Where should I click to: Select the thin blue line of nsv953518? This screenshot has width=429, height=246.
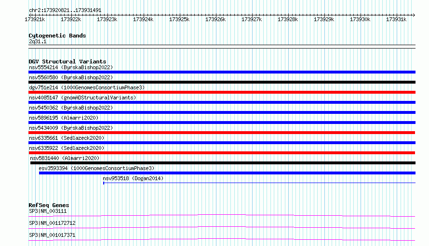click(x=259, y=183)
